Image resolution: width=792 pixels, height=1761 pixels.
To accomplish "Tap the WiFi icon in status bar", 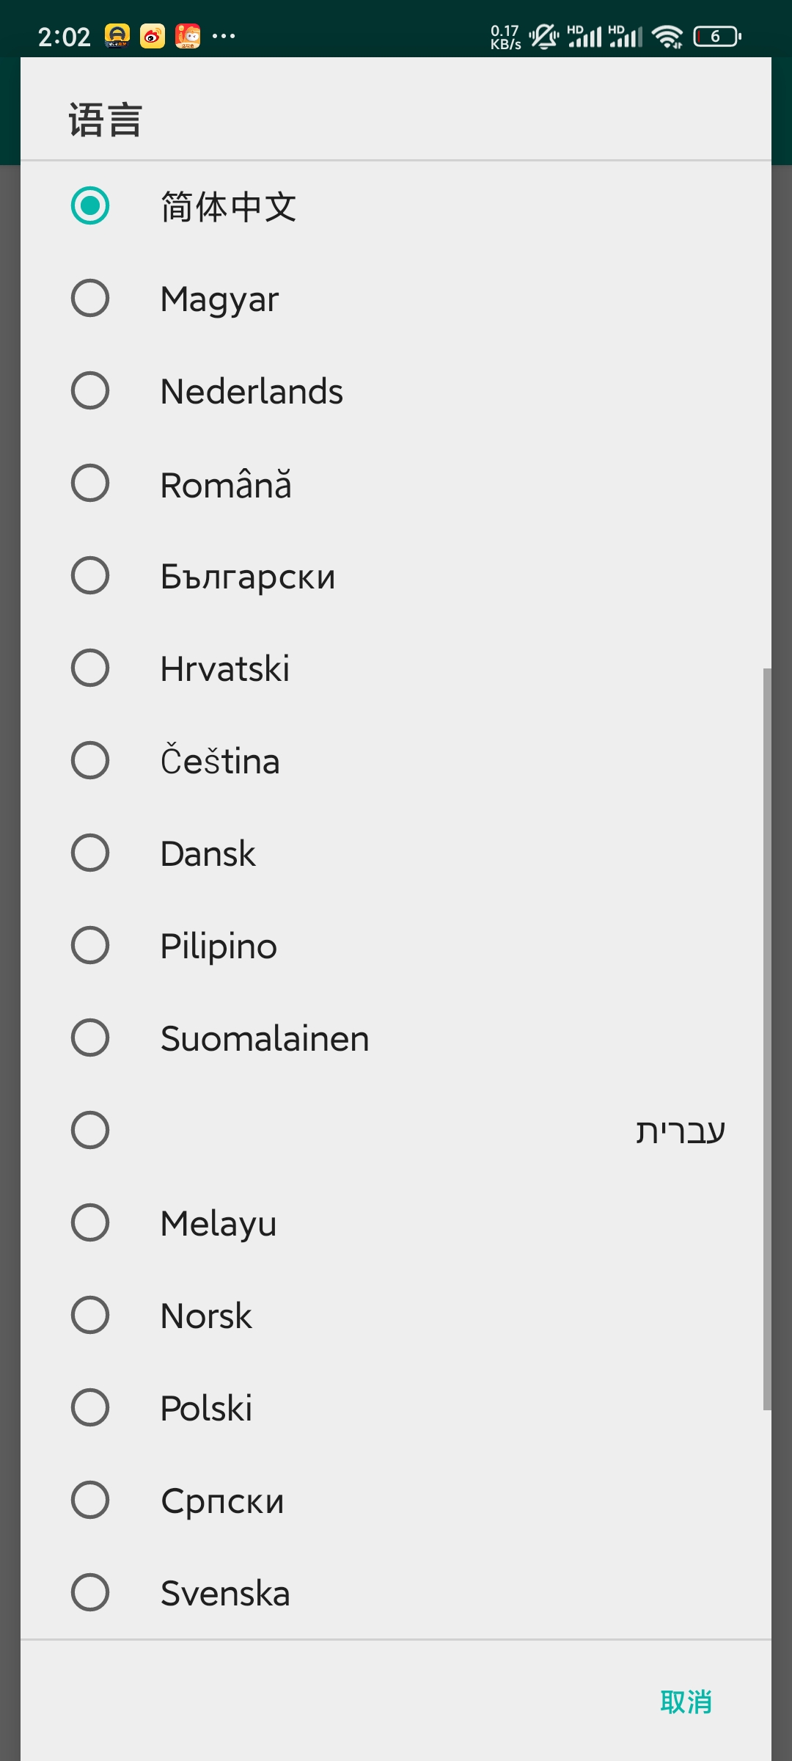I will coord(667,36).
